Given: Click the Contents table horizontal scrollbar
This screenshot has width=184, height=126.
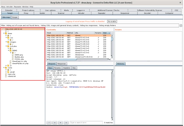Looking at the screenshot, I should pyautogui.click(x=79, y=59).
